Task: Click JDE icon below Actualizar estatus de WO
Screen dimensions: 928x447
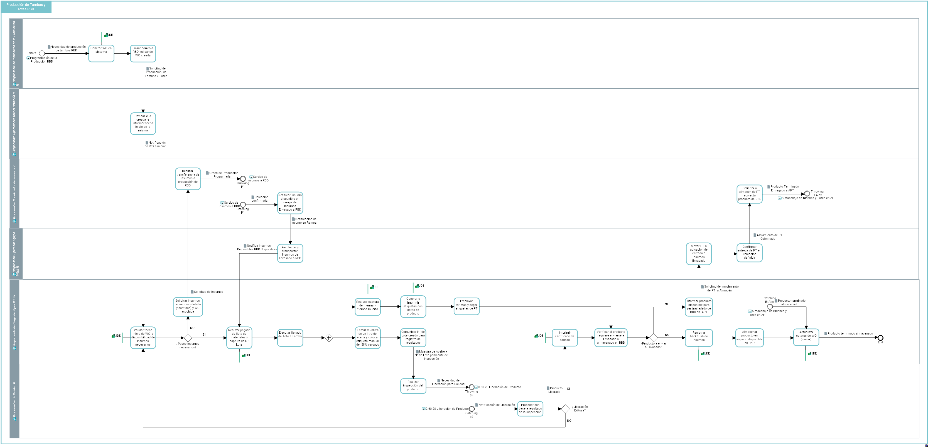Action: (809, 353)
